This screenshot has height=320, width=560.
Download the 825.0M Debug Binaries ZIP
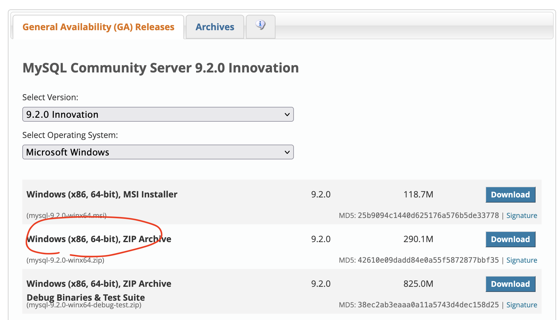510,284
